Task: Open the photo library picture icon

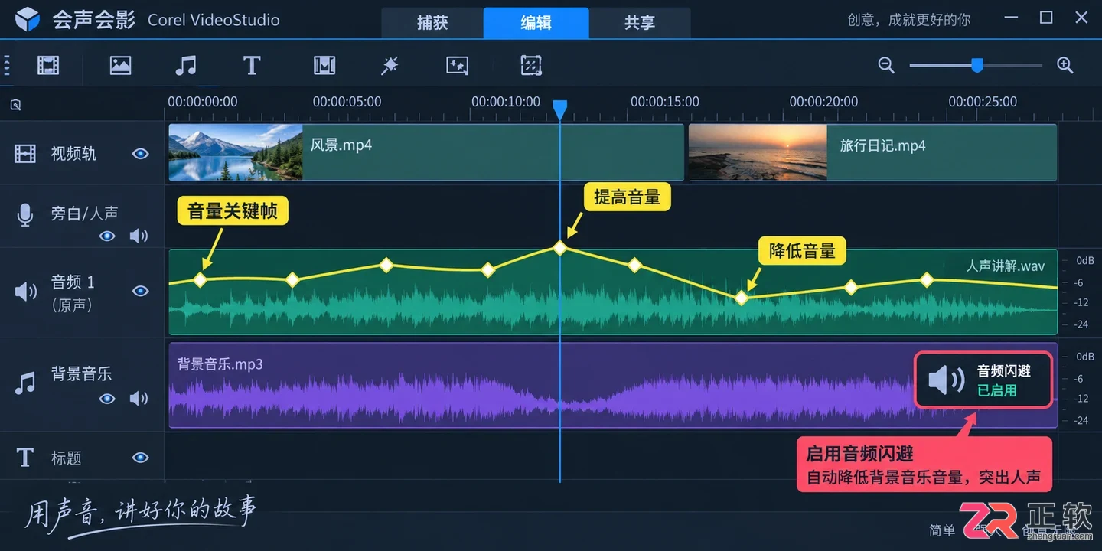Action: [x=120, y=65]
